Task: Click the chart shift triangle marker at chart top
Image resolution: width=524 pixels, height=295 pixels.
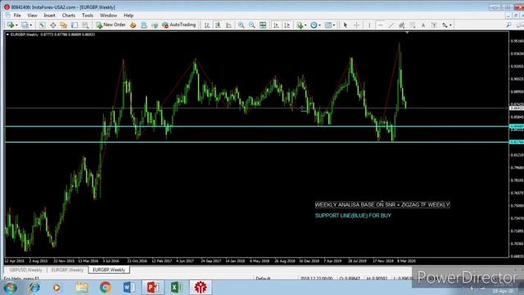Action: [x=407, y=33]
